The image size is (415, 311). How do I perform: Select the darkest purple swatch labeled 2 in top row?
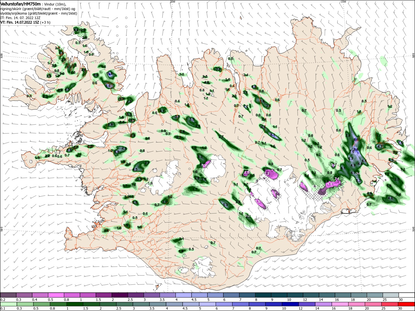pos(119,295)
